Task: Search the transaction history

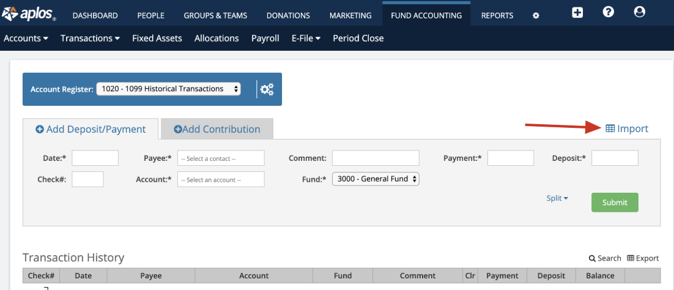Action: point(605,258)
